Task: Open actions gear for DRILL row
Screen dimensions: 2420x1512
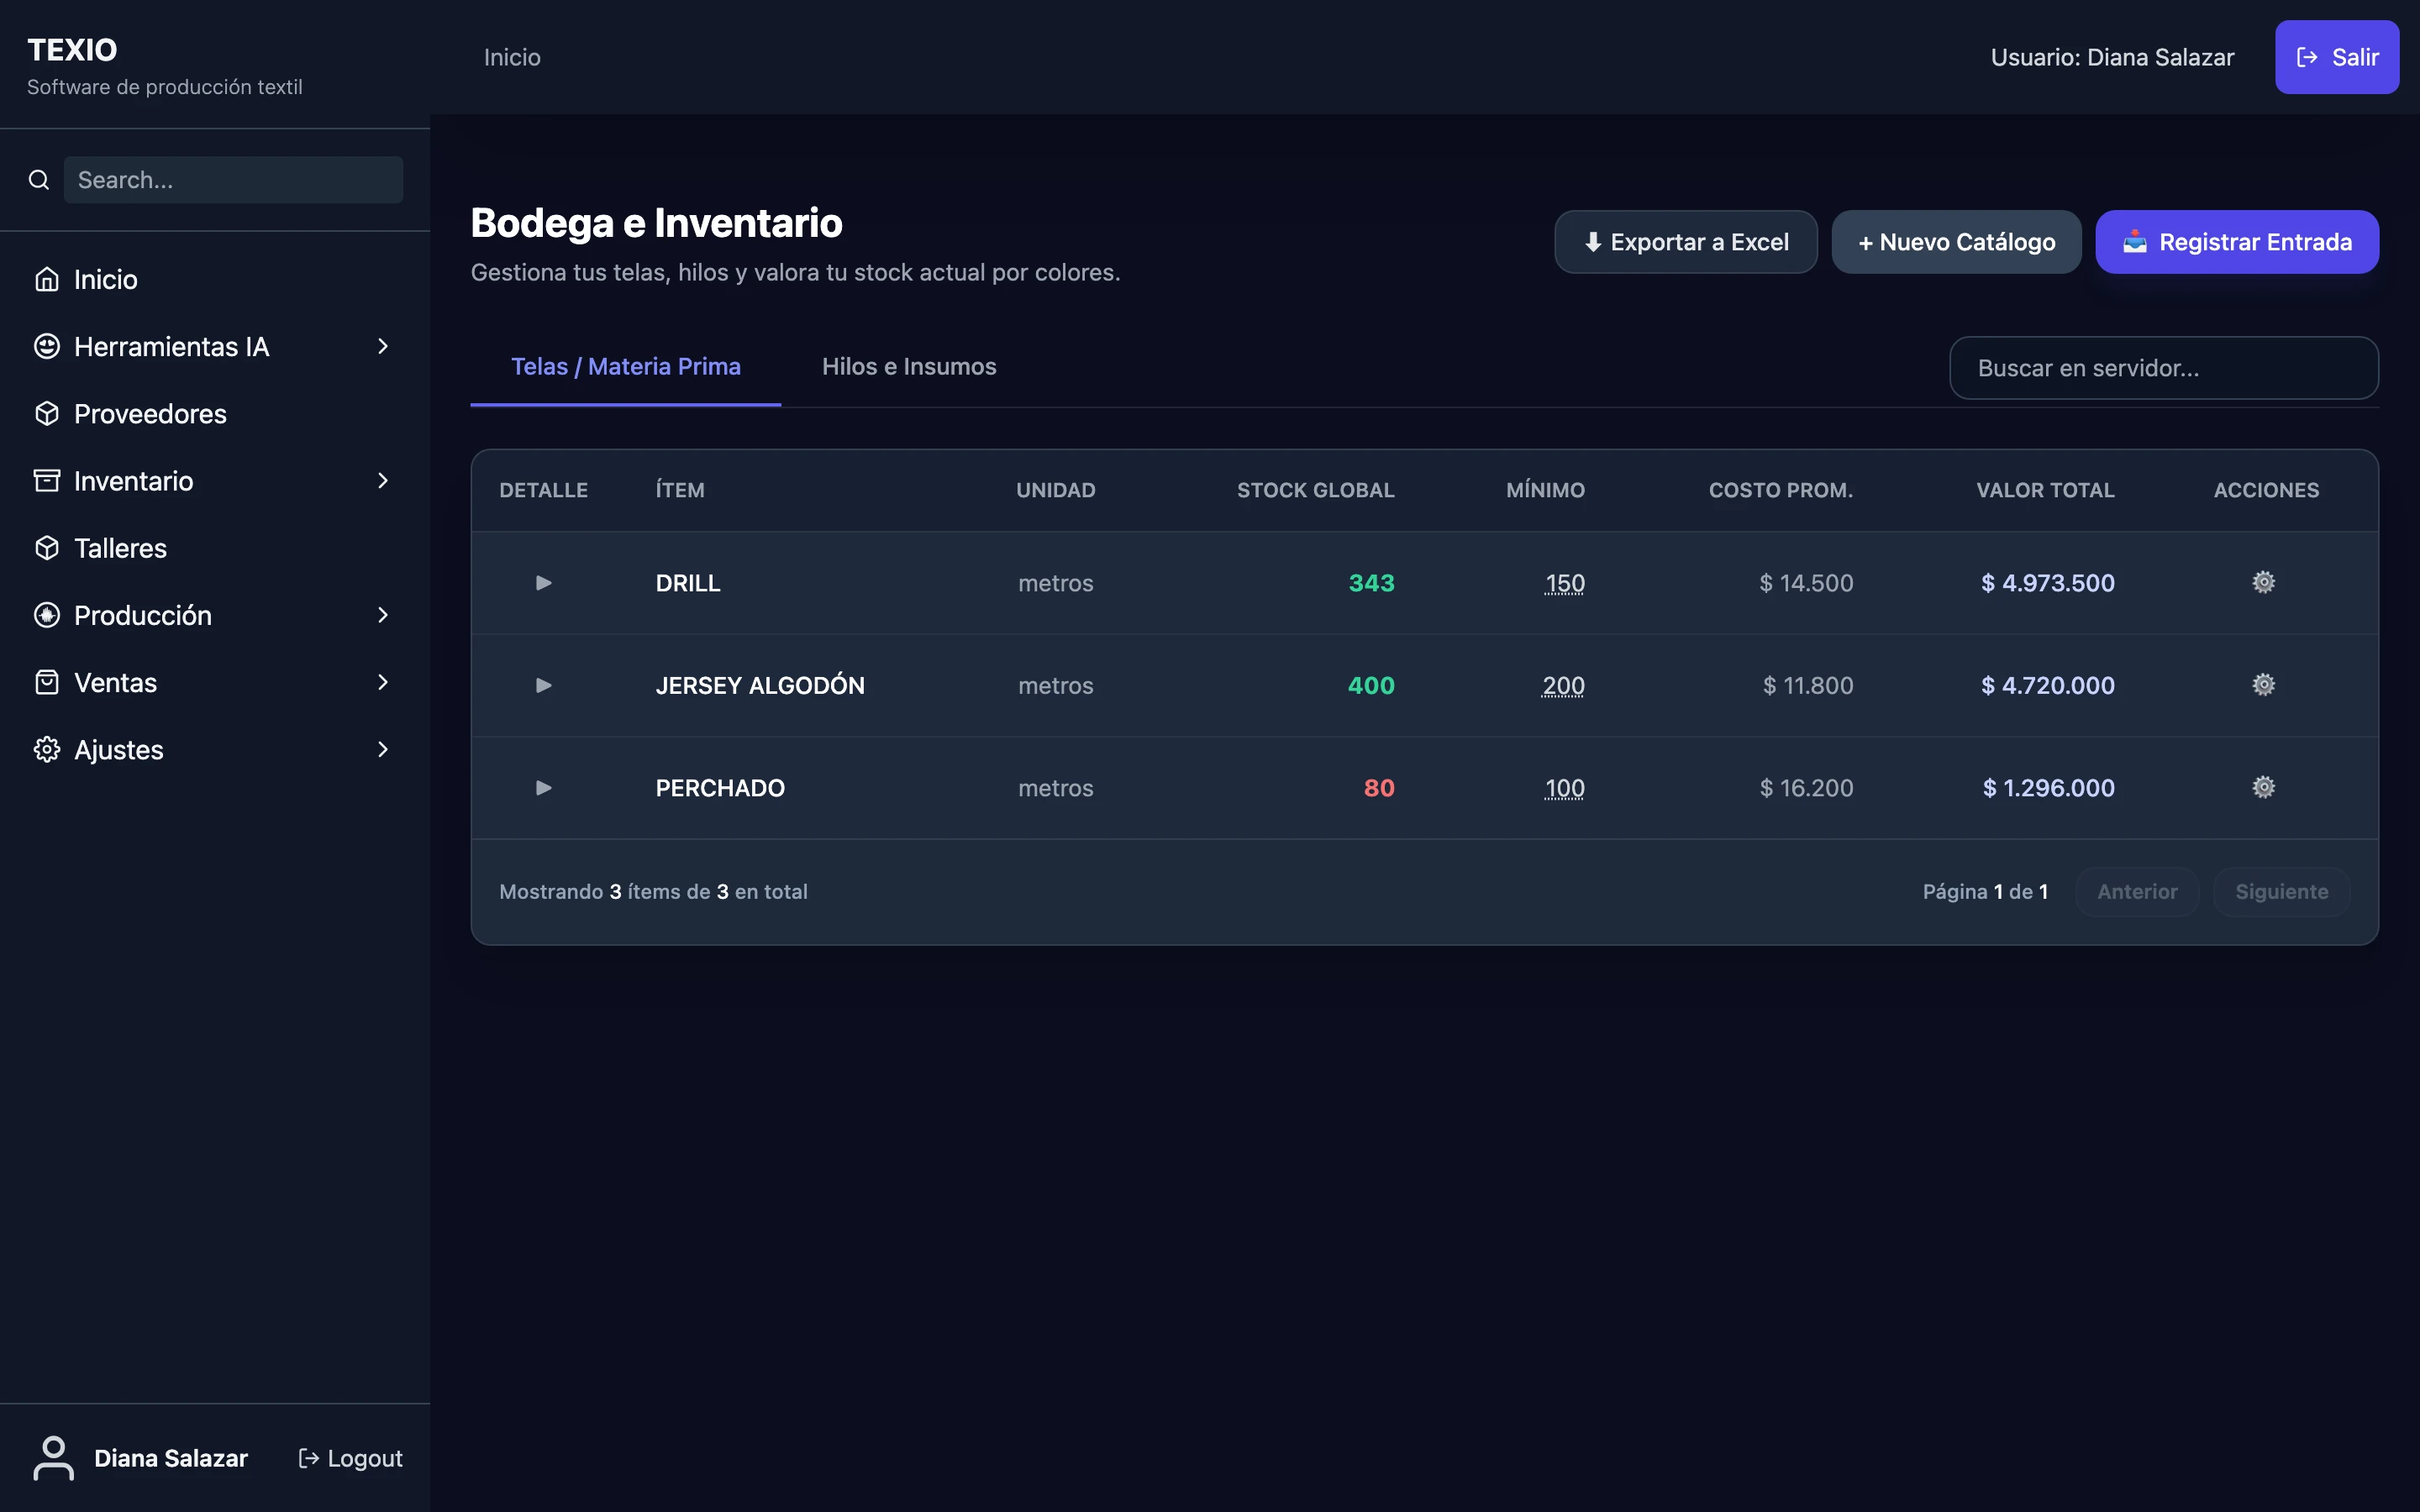Action: click(2264, 582)
